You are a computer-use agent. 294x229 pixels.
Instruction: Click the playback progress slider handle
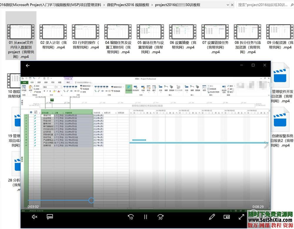click(91, 200)
